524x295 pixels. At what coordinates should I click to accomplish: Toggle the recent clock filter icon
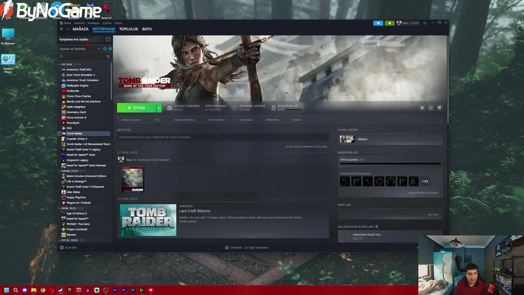[105, 49]
